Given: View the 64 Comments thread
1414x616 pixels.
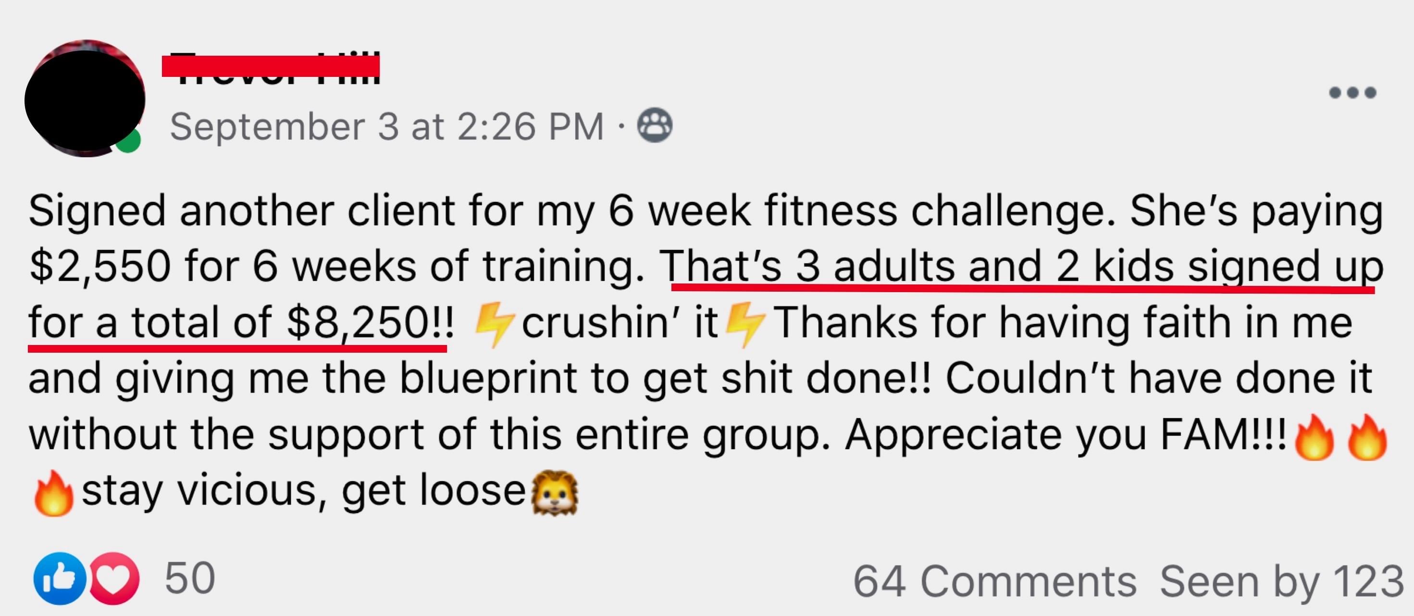Looking at the screenshot, I should (x=994, y=581).
